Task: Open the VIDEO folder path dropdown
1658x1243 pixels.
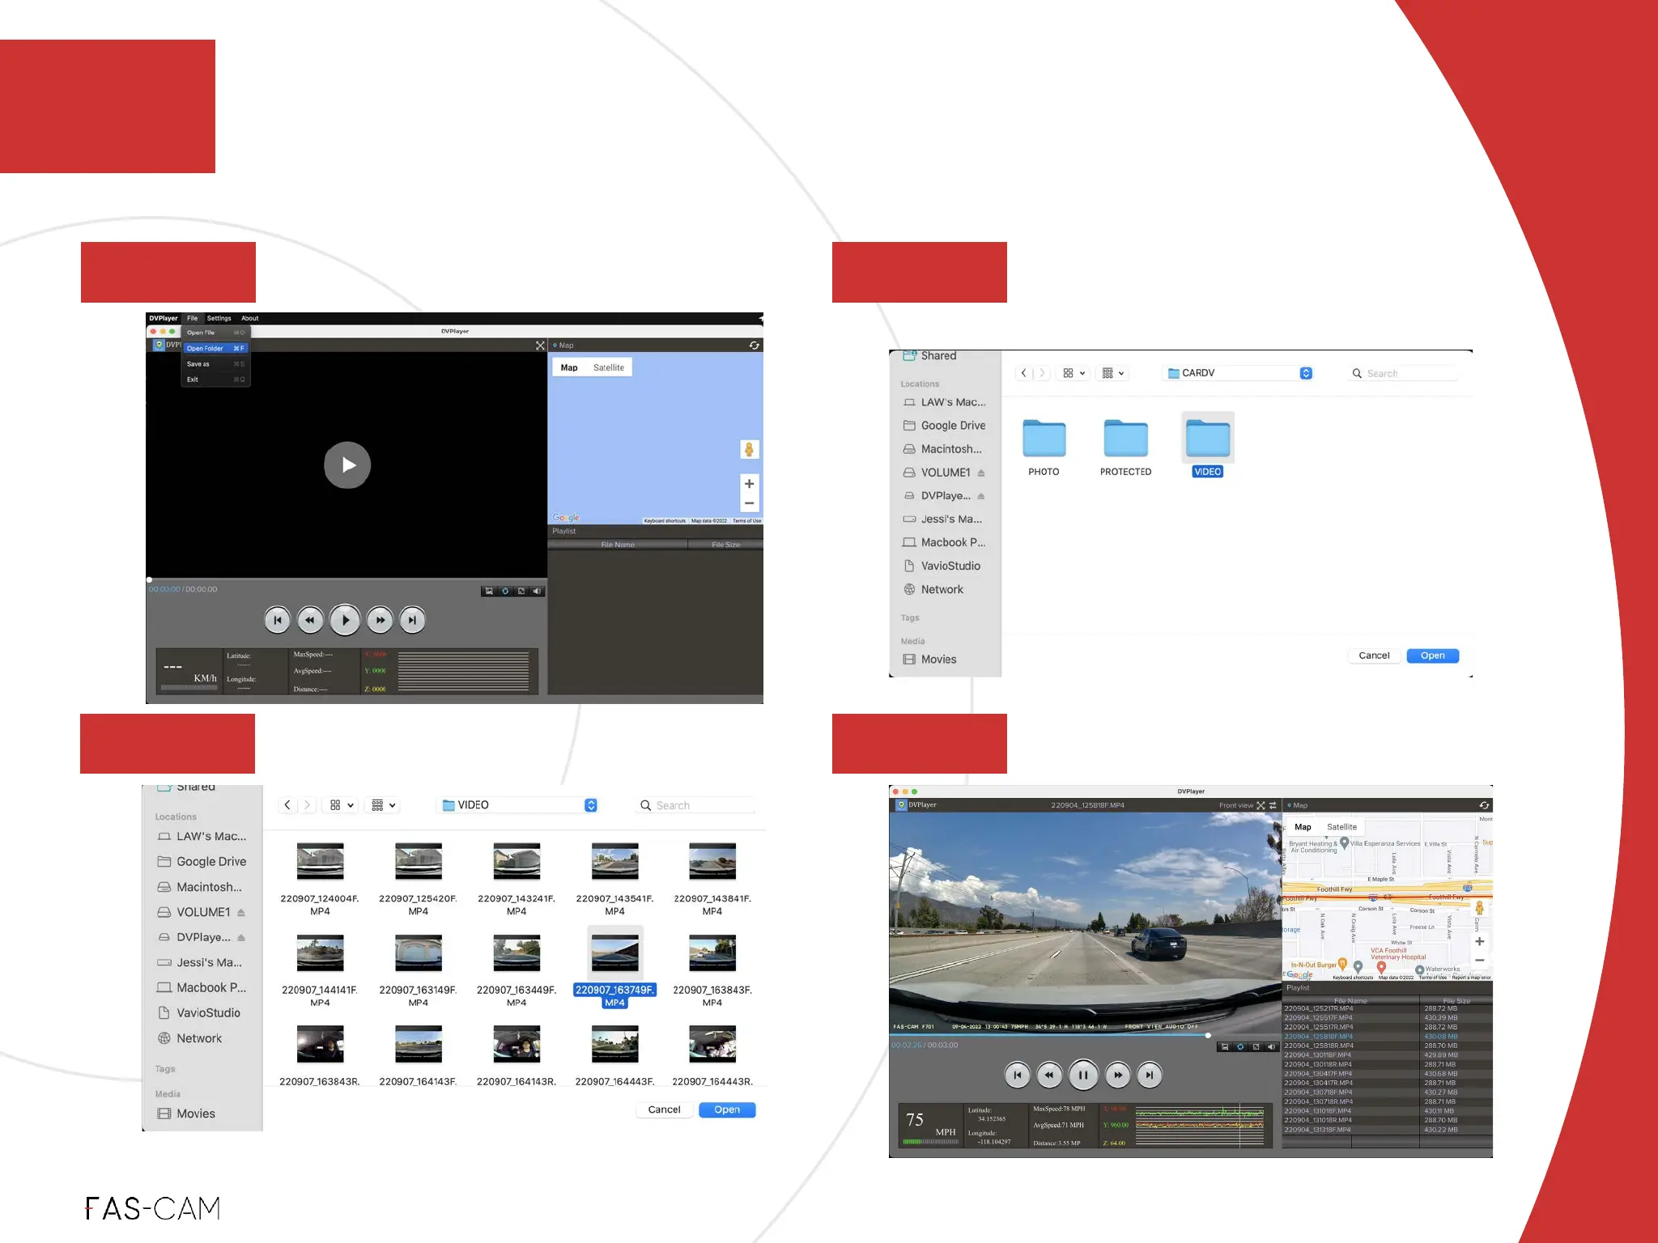Action: click(591, 805)
